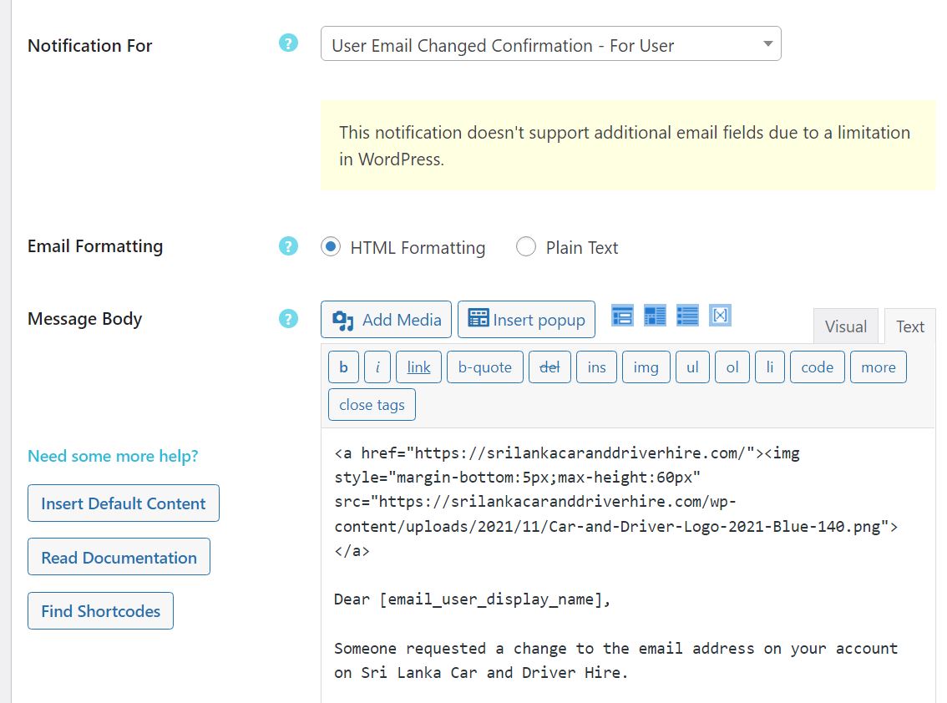
Task: Switch to the Visual editor tab
Action: click(845, 326)
